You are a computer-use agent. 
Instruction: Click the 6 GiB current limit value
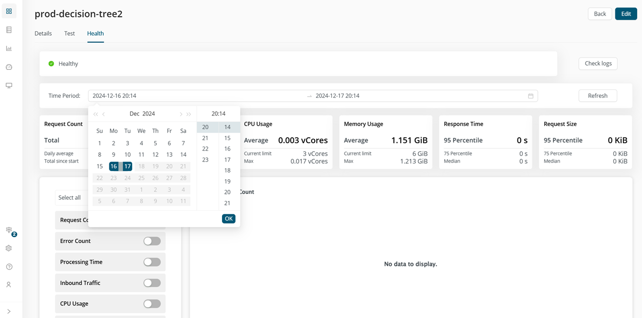point(420,154)
